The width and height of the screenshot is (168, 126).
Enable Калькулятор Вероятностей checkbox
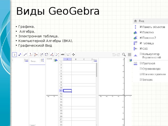tap(141, 54)
